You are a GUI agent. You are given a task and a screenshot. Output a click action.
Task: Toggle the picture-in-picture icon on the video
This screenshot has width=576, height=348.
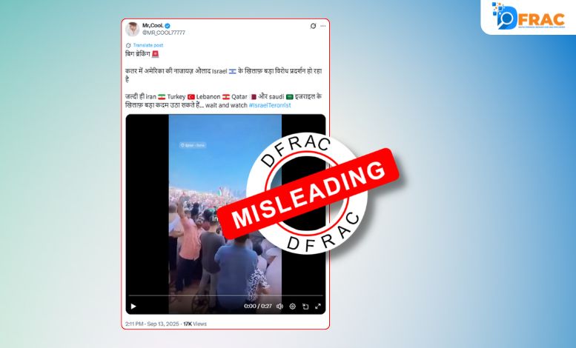[x=305, y=306]
